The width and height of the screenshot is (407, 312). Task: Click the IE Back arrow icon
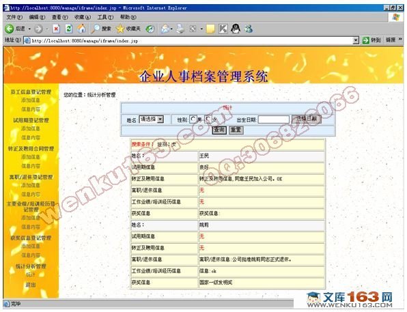[10, 29]
